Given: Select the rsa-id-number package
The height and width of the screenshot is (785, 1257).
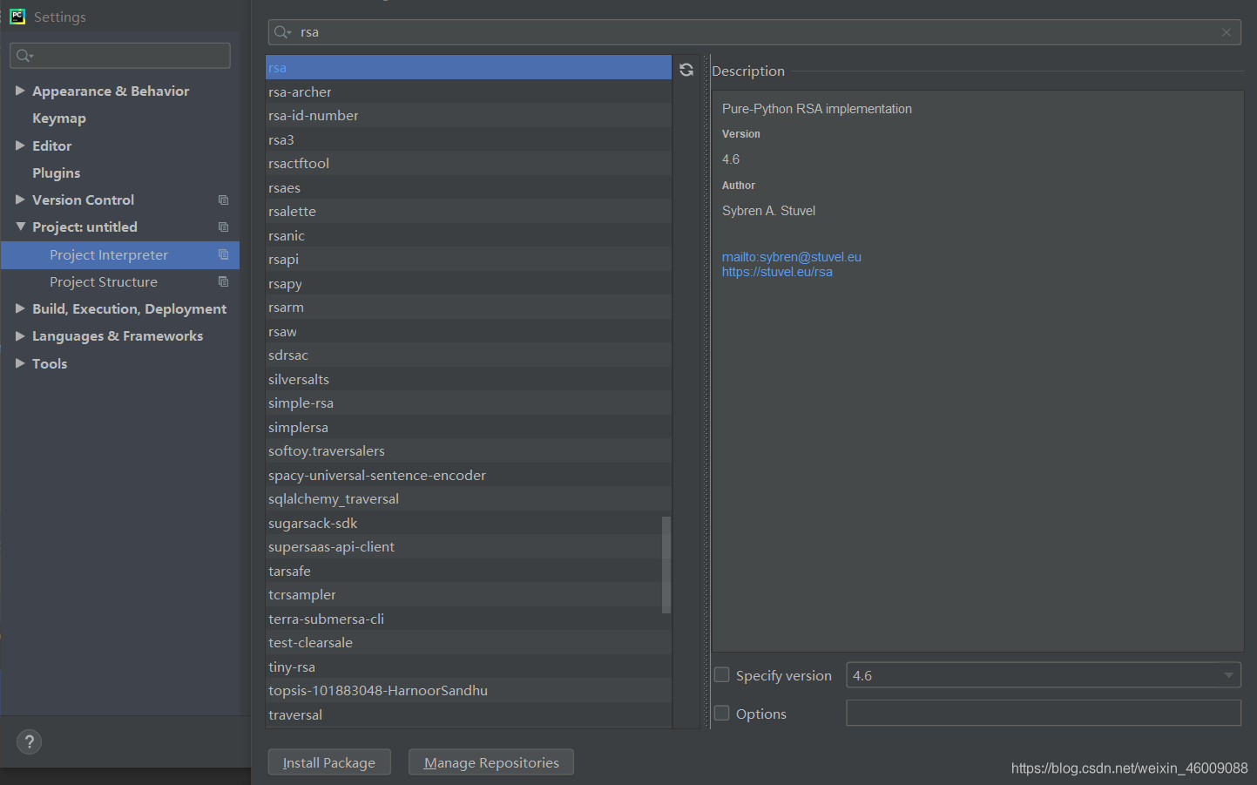Looking at the screenshot, I should tap(469, 116).
